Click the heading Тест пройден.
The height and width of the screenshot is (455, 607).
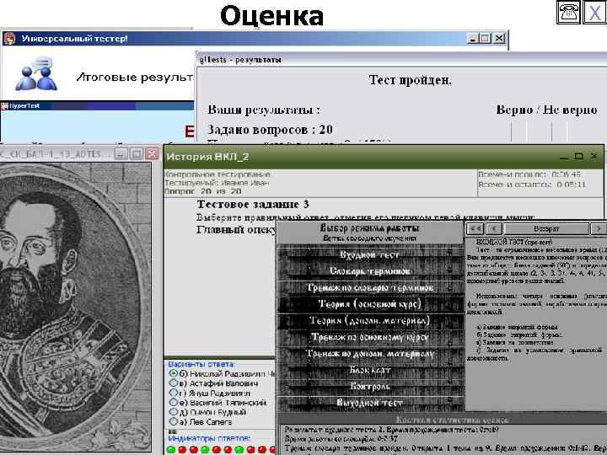click(x=411, y=80)
